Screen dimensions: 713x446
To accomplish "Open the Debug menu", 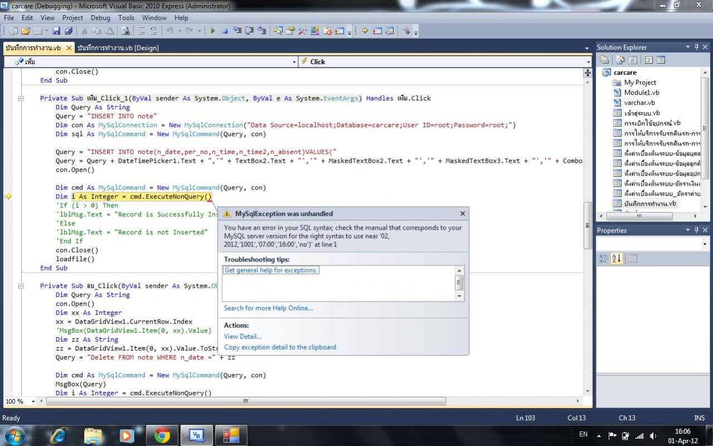I will click(100, 18).
